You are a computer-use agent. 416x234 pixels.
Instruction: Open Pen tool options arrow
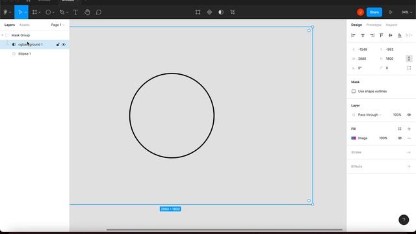point(67,12)
